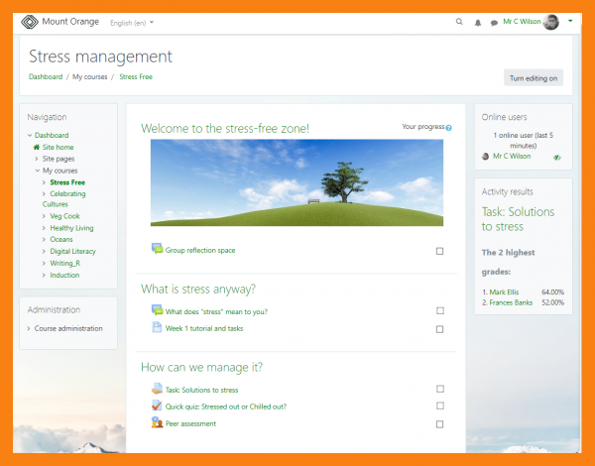Screen dimensions: 595x466
Task: Click the Group reflection space forum icon
Action: (157, 250)
